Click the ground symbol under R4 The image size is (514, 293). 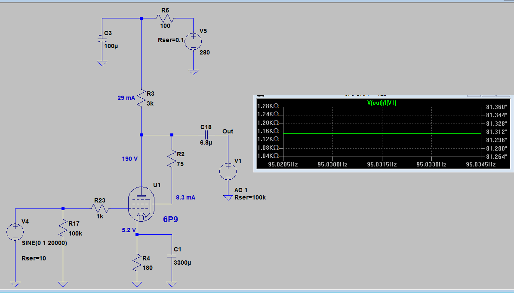point(137,284)
